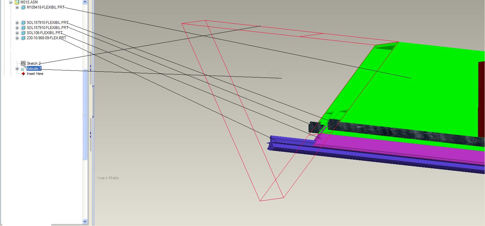The height and width of the screenshot is (226, 485).
Task: Collapse the M01S.ASM assembly node
Action: [x=11, y=2]
